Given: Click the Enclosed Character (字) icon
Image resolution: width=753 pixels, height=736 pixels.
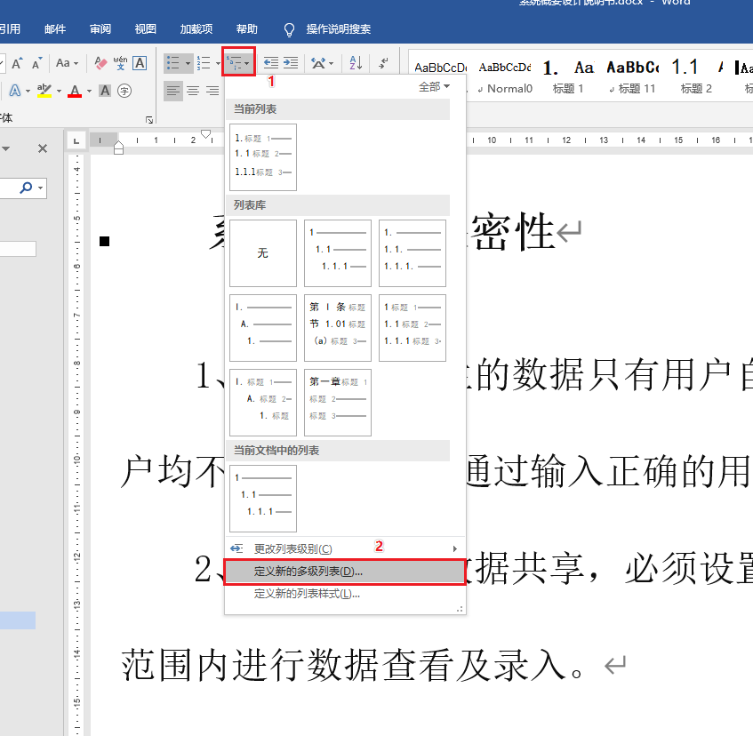Looking at the screenshot, I should pos(124,91).
